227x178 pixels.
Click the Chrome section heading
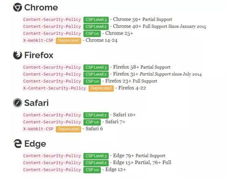click(x=41, y=8)
